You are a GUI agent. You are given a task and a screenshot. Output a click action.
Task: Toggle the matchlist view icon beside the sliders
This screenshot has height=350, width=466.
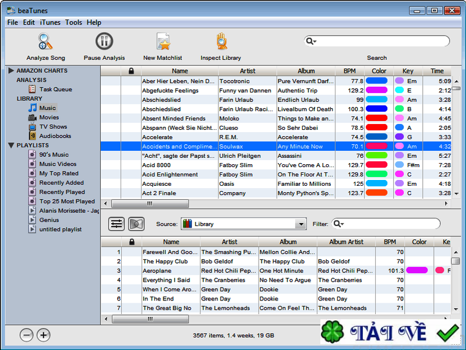click(x=136, y=224)
